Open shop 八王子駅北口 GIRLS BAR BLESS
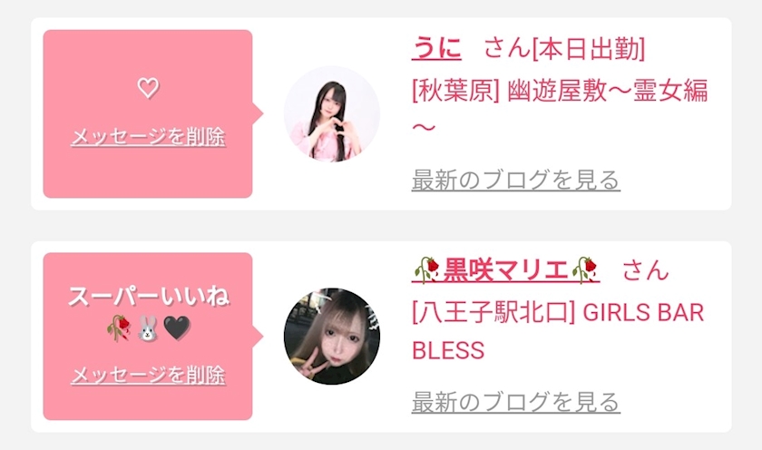This screenshot has height=450, width=762. coord(558,331)
